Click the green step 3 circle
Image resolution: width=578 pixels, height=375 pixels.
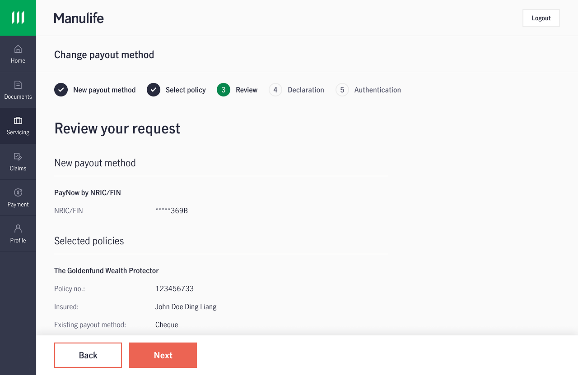tap(224, 90)
